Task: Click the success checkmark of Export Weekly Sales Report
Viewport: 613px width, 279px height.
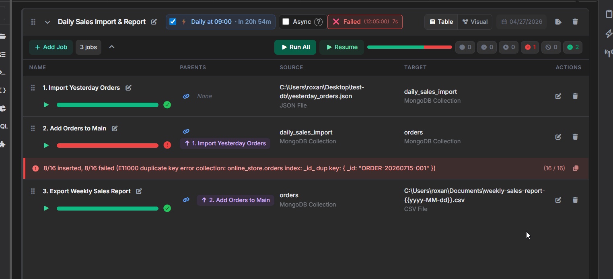Action: click(x=167, y=208)
